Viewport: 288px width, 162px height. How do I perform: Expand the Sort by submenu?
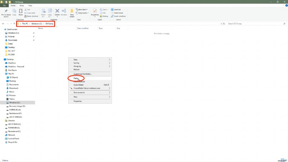point(90,63)
